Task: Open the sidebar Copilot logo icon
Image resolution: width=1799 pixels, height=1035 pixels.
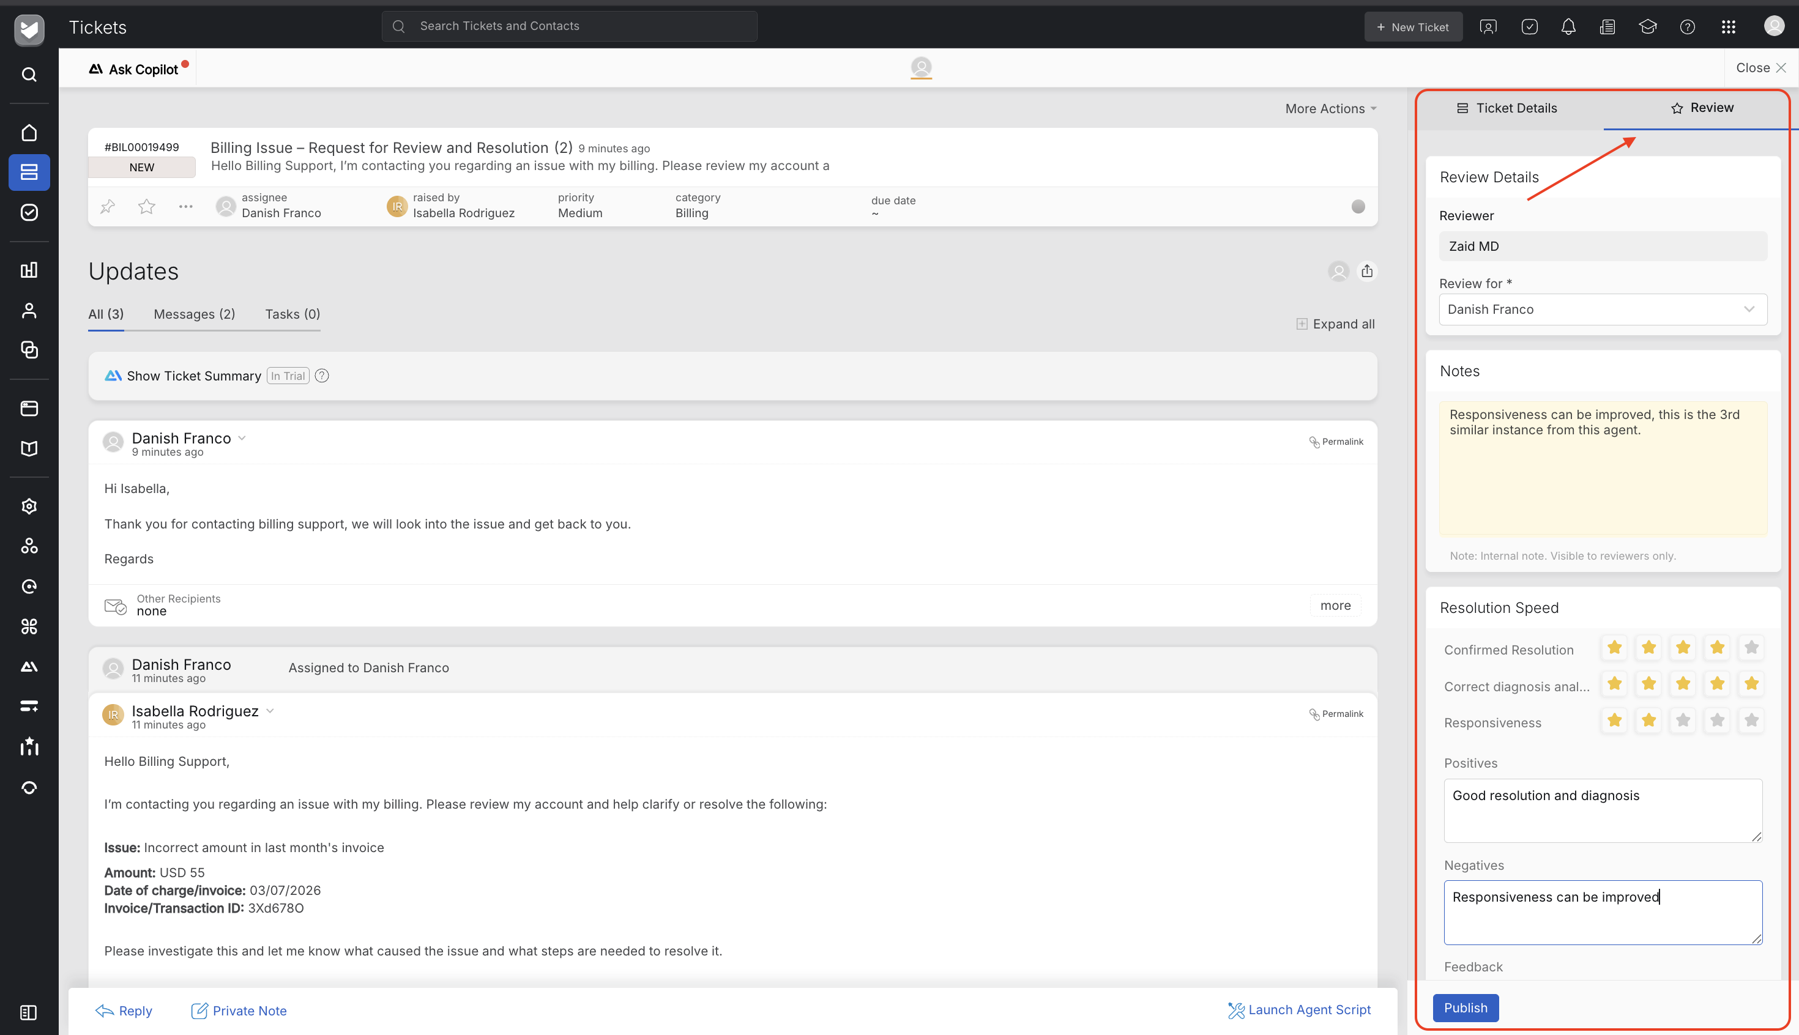Action: click(29, 666)
